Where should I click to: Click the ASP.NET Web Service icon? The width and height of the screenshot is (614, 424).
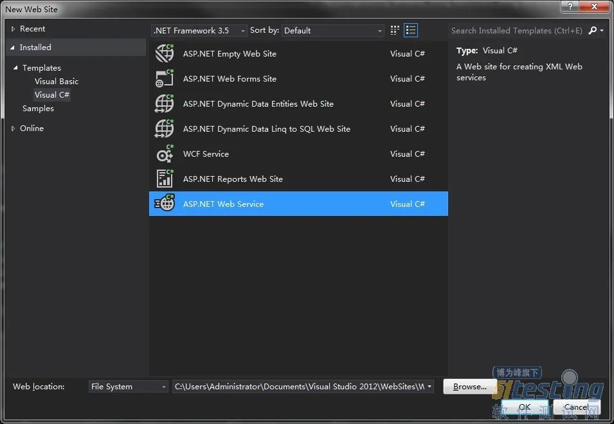(x=165, y=204)
